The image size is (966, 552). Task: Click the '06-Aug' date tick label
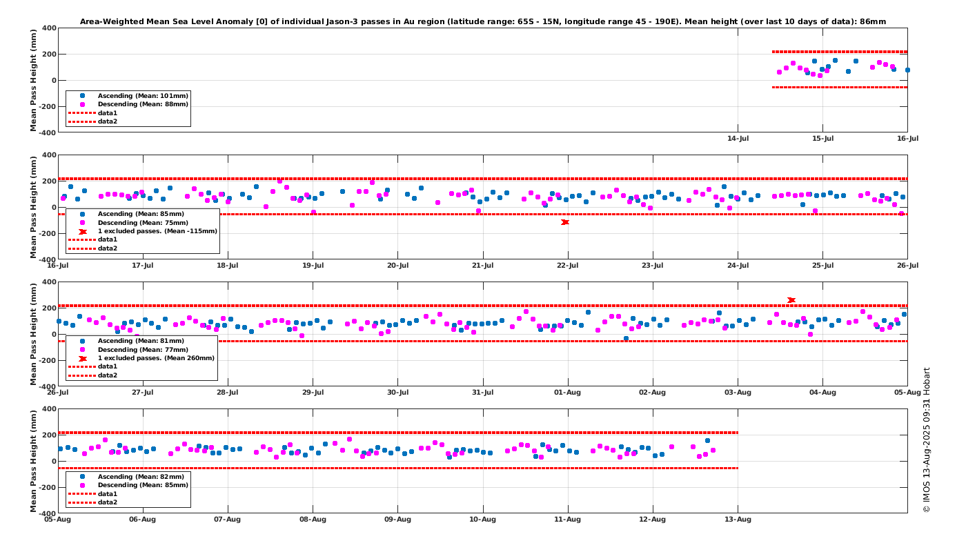tap(142, 520)
